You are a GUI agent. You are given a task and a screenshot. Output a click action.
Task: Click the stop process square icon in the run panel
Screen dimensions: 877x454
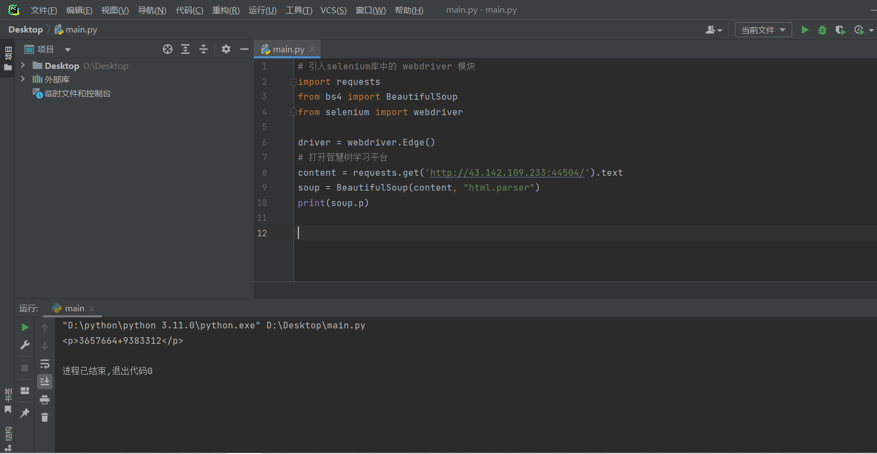[x=25, y=367]
